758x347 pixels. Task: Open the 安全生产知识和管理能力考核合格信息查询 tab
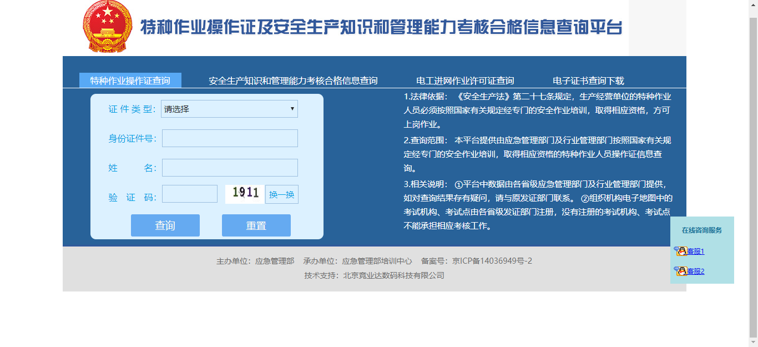pos(293,81)
